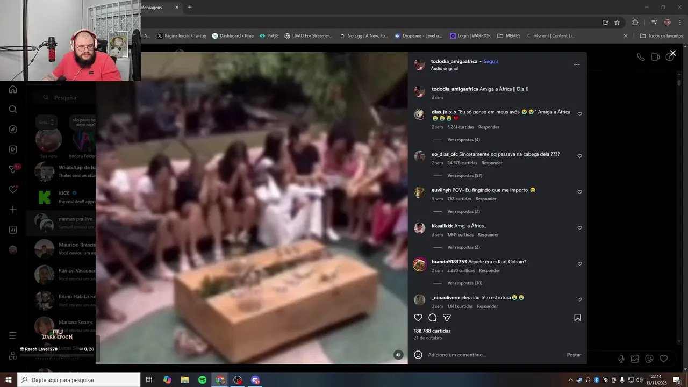Expand Ver respostas (30)
The height and width of the screenshot is (387, 688).
464,283
